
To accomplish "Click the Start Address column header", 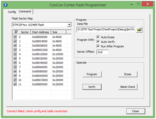I will [41, 32].
